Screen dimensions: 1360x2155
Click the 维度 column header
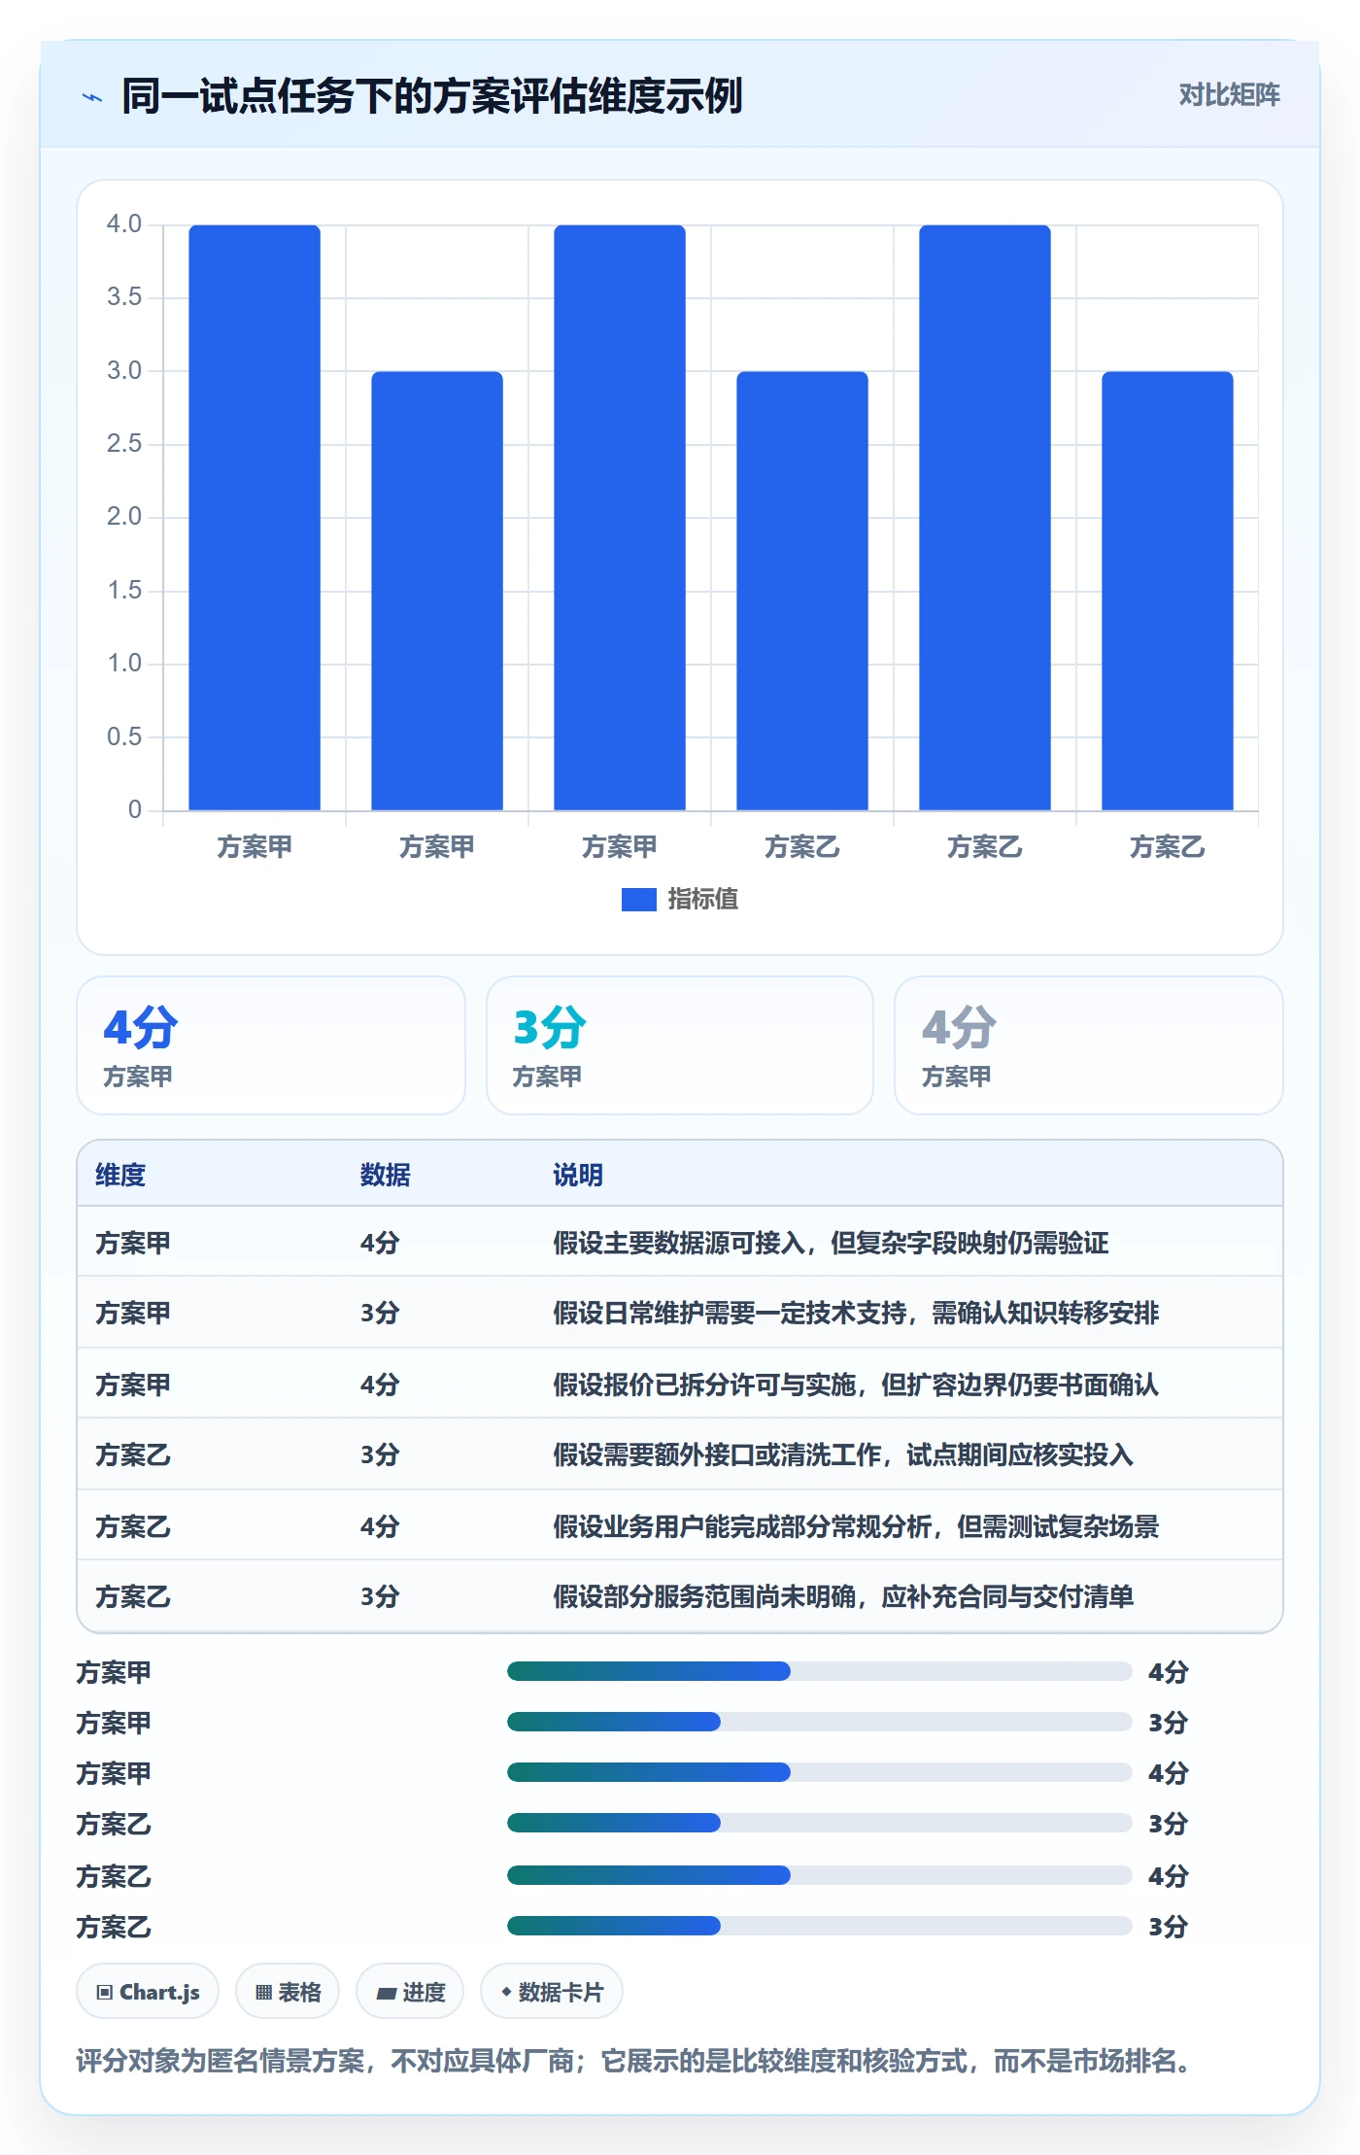coord(120,1175)
